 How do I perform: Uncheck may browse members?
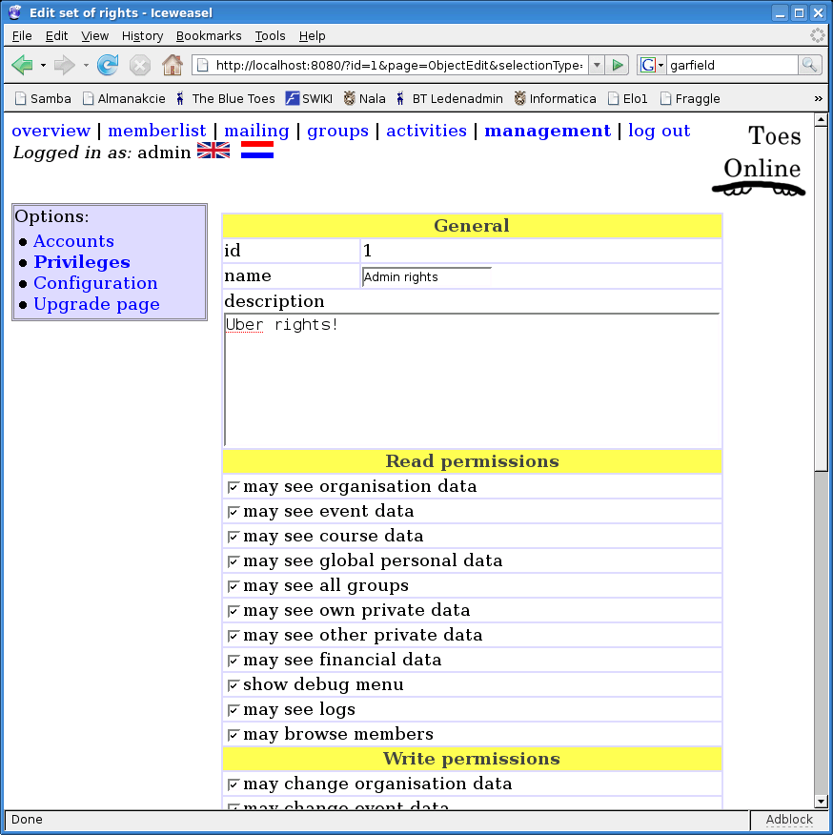pyautogui.click(x=233, y=736)
